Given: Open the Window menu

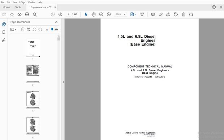Looking at the screenshot, I should click(31, 2).
